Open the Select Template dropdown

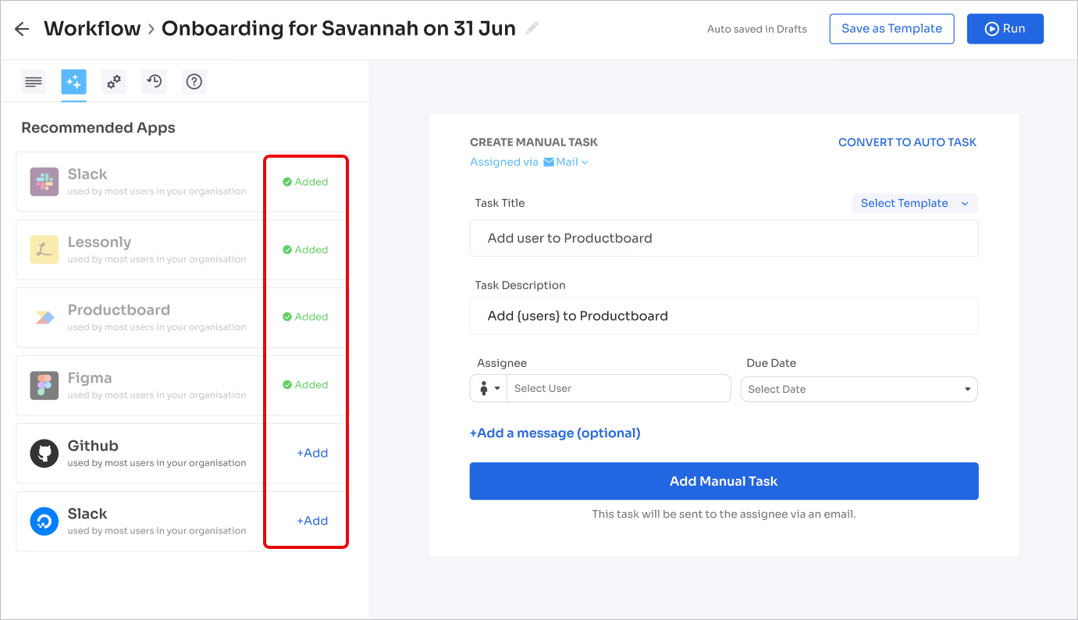coord(914,203)
